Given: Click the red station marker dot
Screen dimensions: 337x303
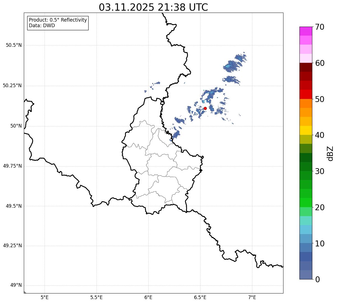Looking at the screenshot, I should tap(205, 108).
